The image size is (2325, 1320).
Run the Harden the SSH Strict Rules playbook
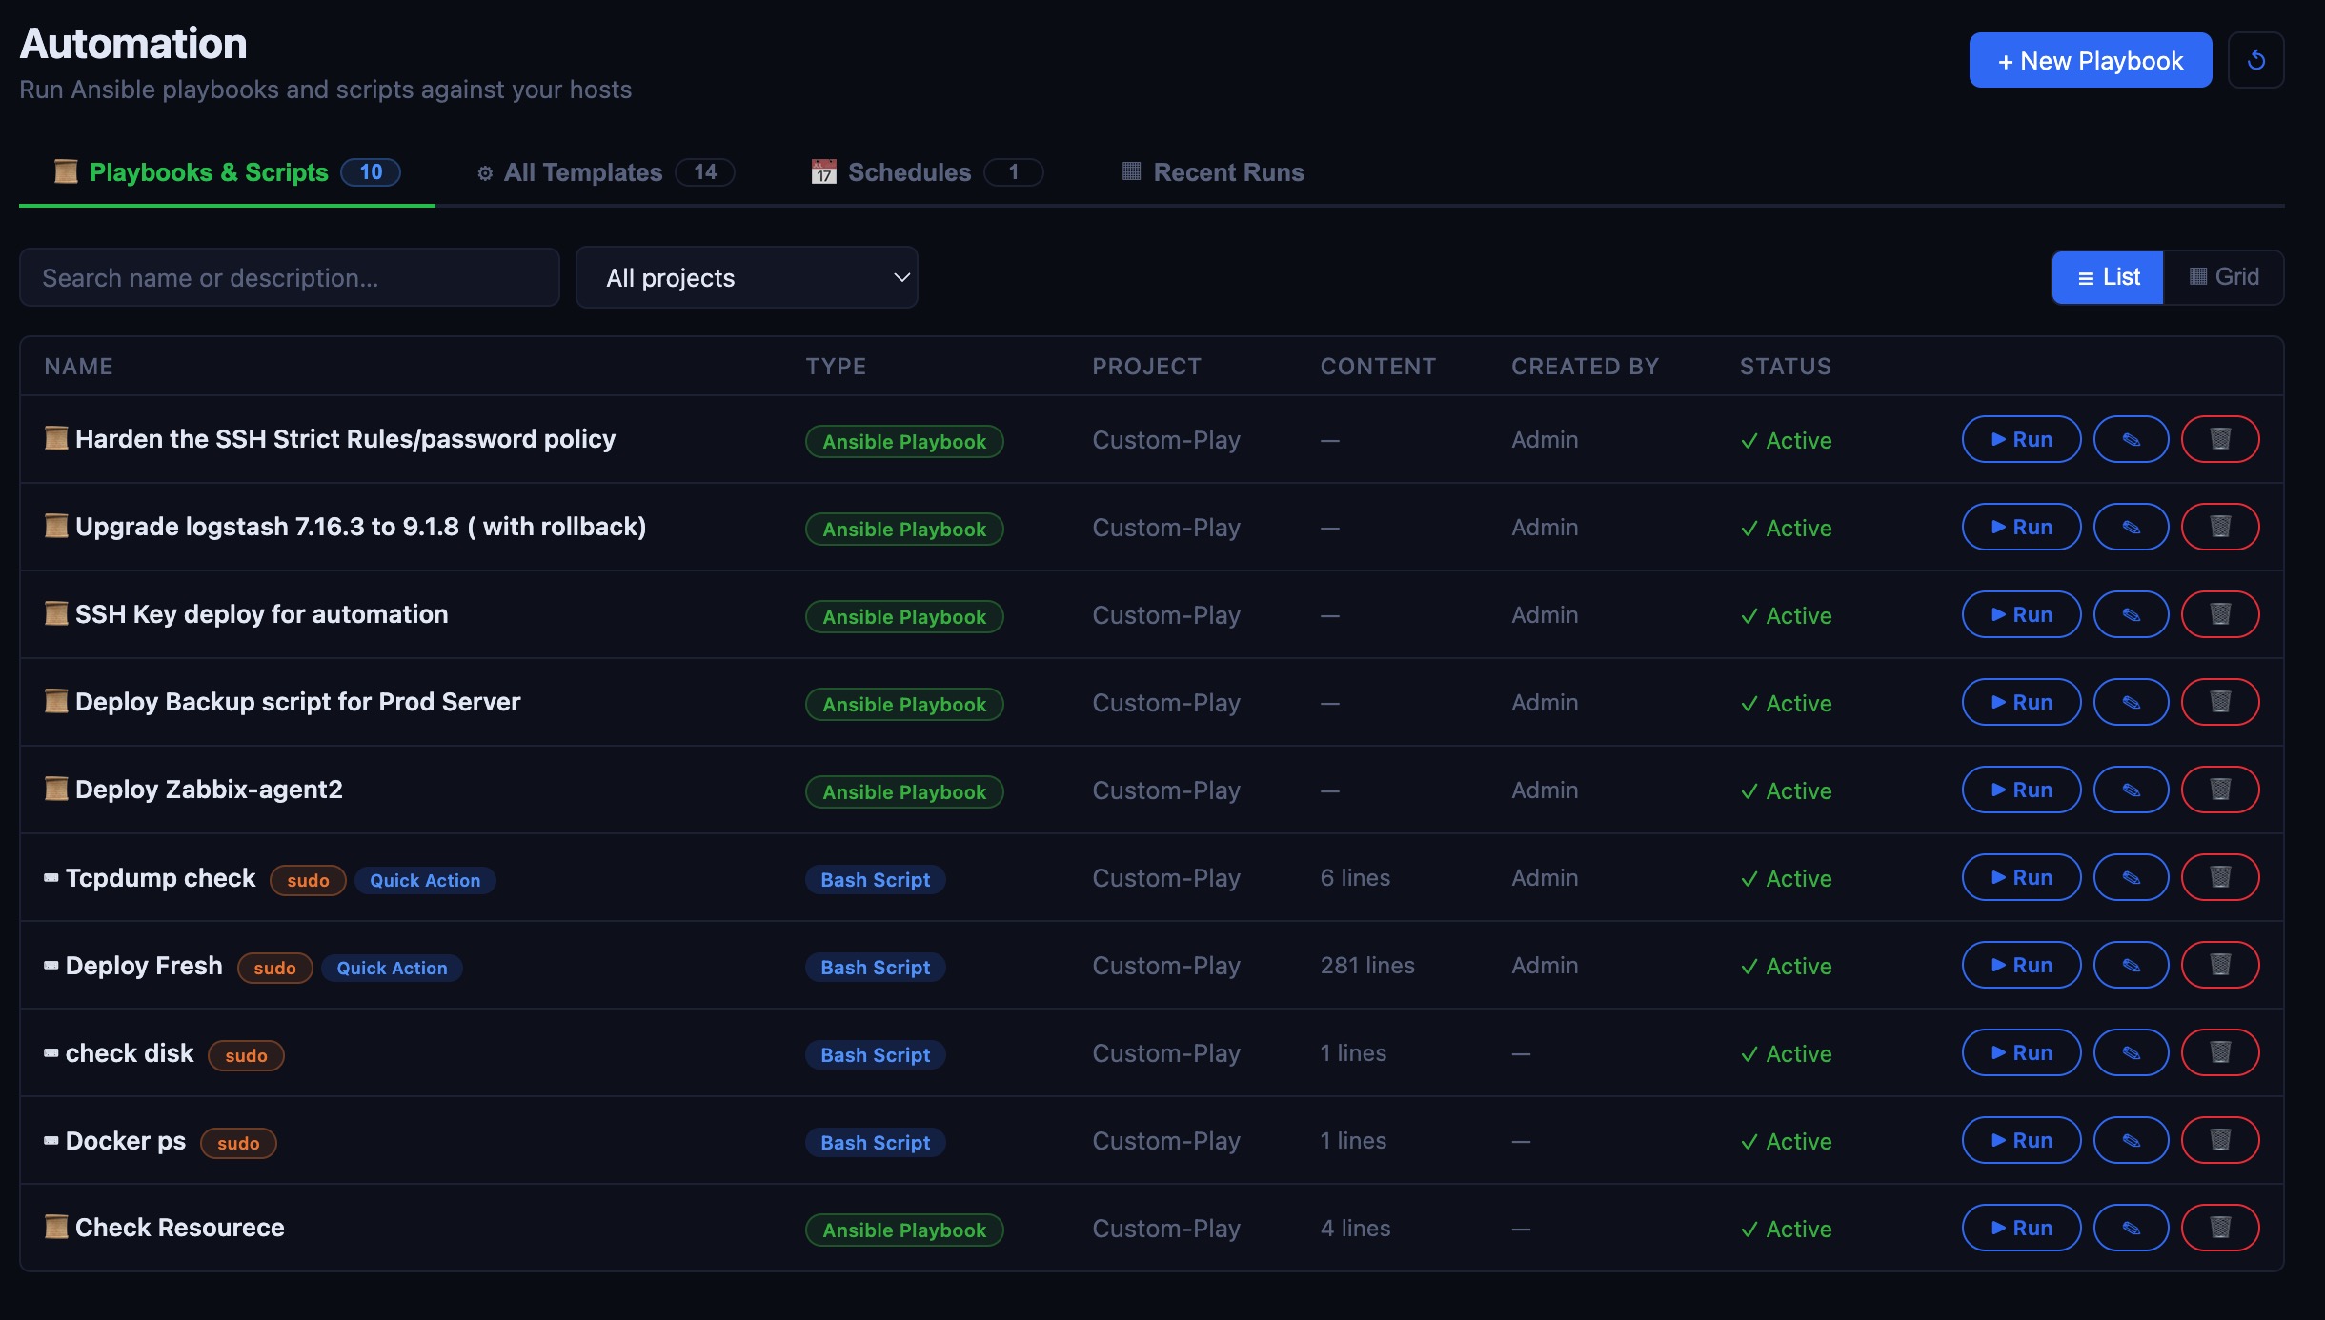[2021, 439]
